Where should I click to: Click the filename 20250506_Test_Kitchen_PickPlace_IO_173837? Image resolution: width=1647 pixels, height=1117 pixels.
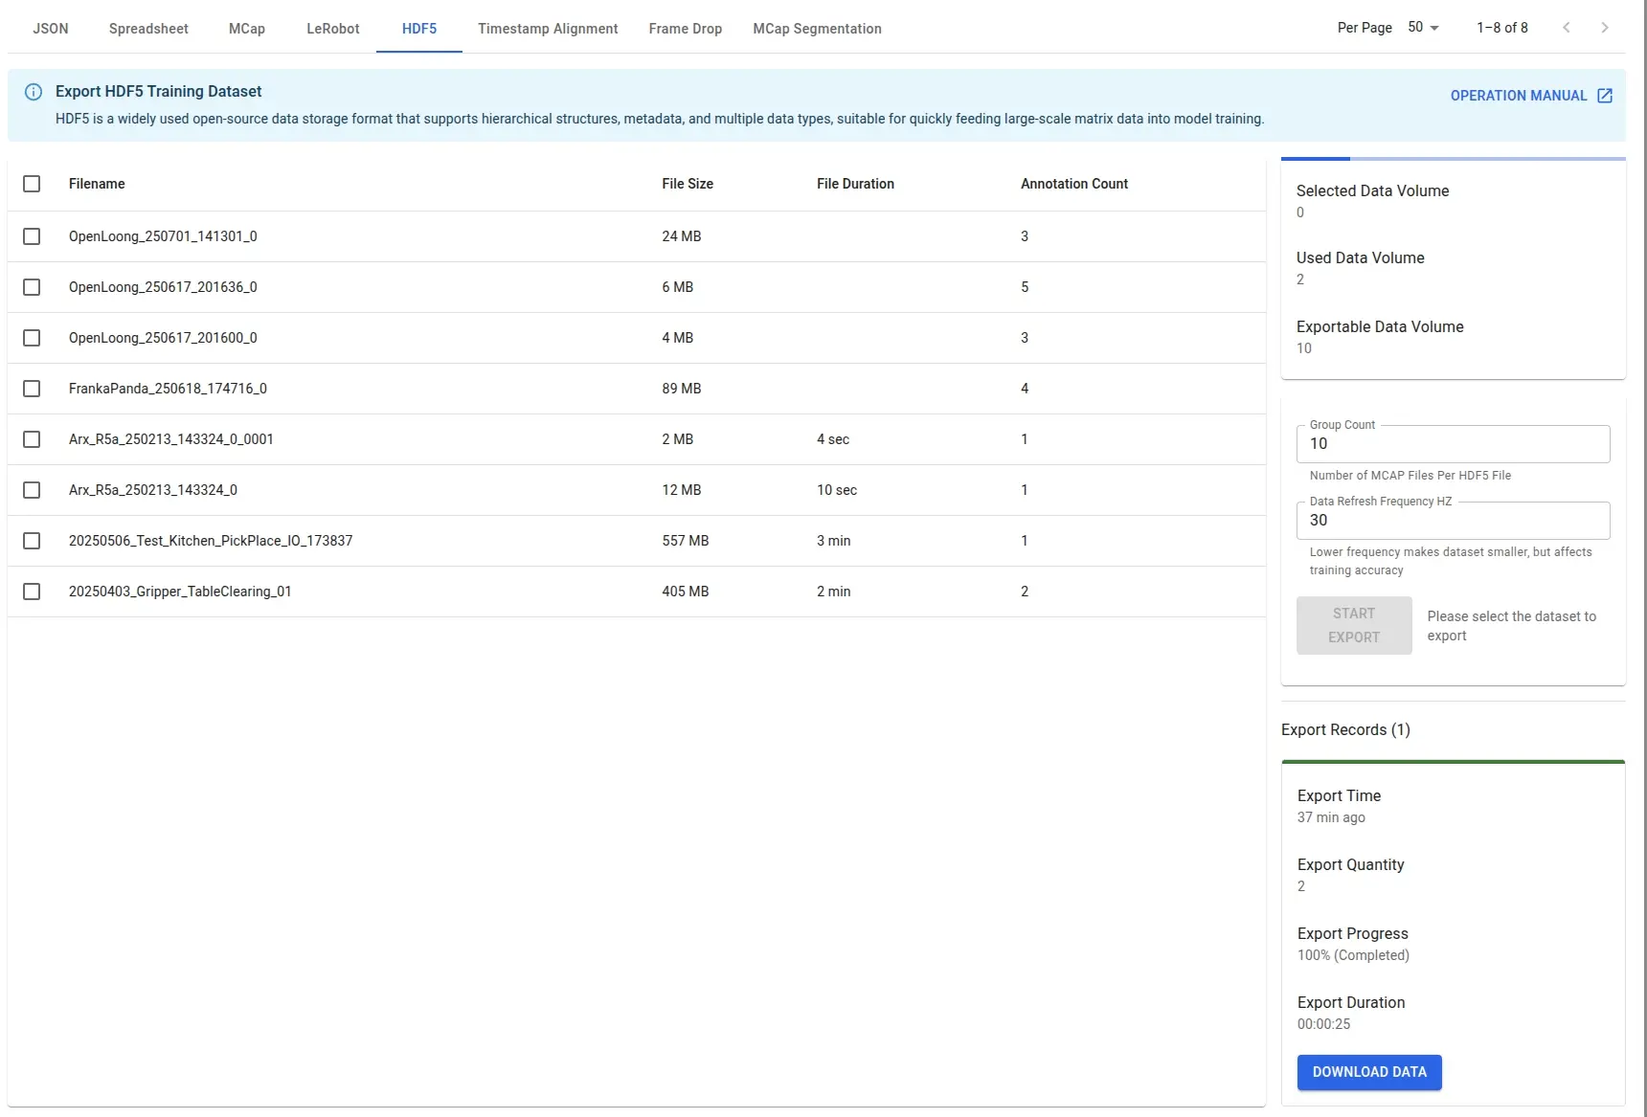coord(211,541)
